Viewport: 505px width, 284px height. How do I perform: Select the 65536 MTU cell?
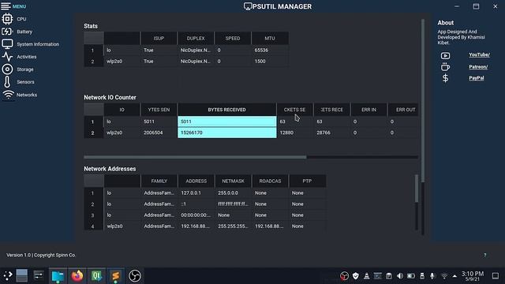click(270, 50)
